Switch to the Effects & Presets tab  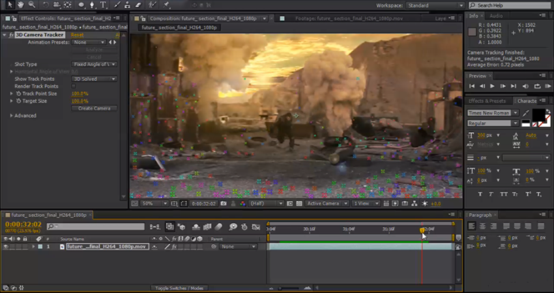pyautogui.click(x=487, y=101)
